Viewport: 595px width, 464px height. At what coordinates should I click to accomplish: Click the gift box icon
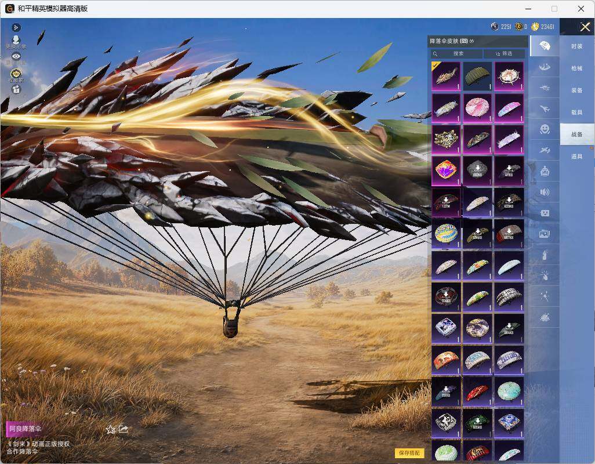coord(16,89)
